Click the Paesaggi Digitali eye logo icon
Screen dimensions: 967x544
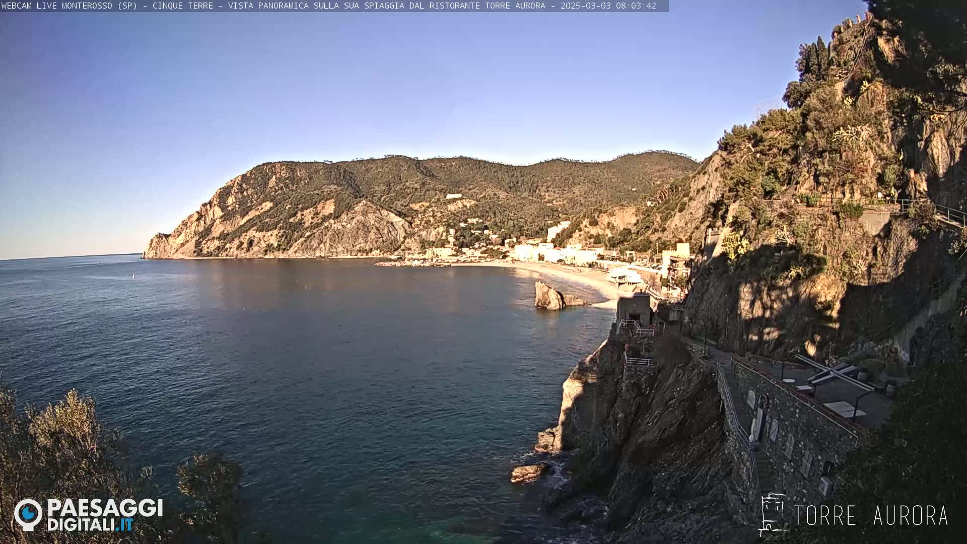(28, 514)
